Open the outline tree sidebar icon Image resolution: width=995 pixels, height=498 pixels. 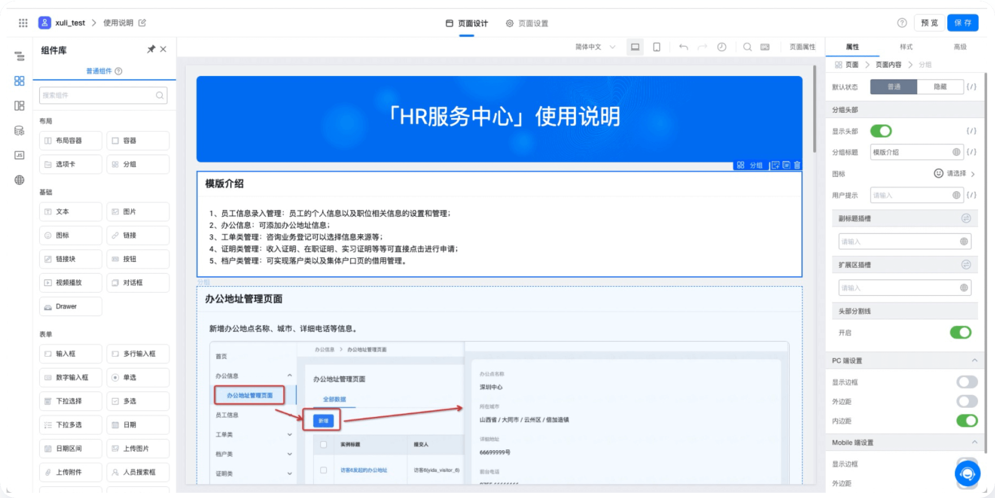[19, 56]
